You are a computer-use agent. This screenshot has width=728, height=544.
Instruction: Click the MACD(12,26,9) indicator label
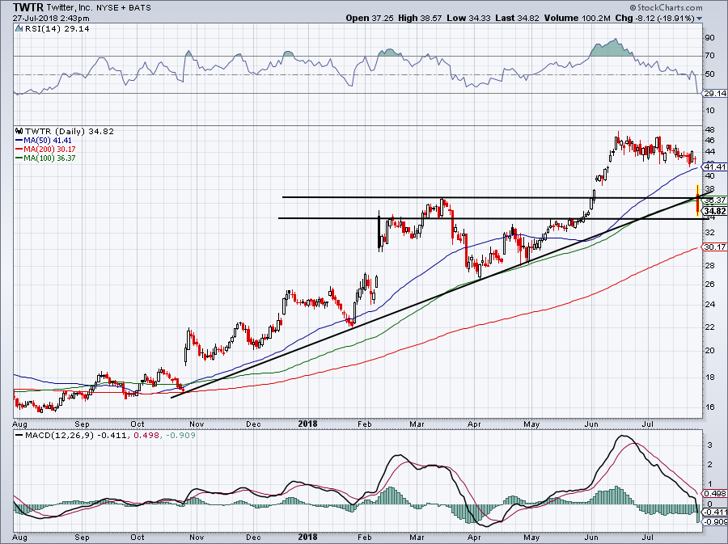pos(58,436)
